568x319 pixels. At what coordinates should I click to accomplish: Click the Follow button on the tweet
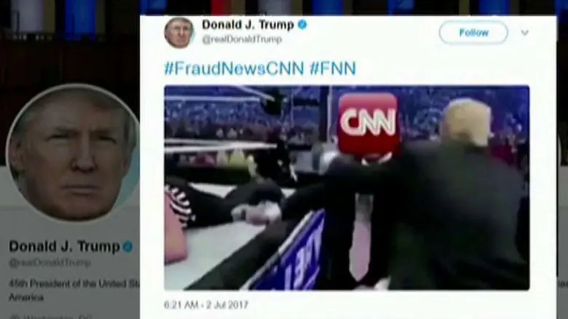click(473, 33)
